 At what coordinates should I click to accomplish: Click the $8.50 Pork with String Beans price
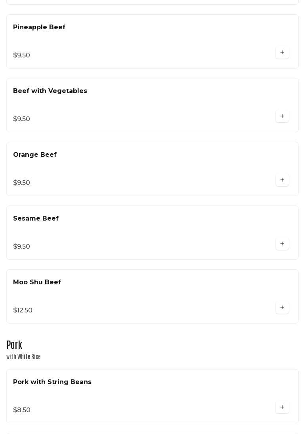22,410
